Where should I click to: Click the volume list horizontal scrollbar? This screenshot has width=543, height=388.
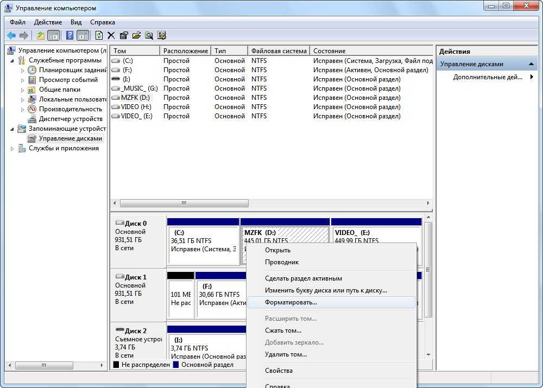coord(184,203)
